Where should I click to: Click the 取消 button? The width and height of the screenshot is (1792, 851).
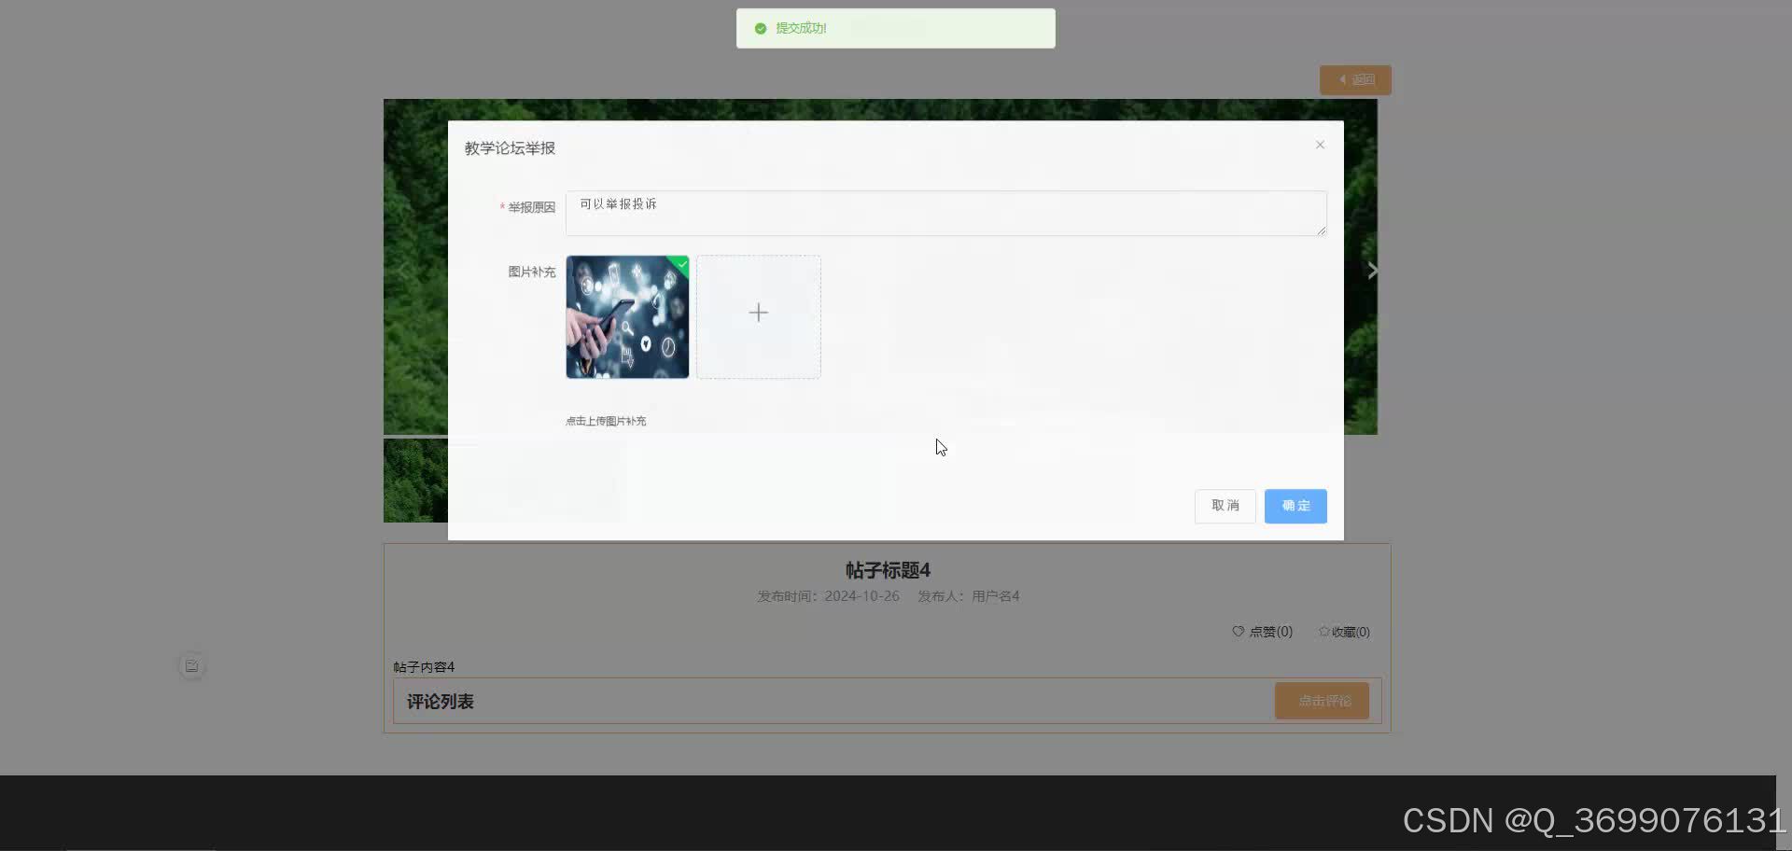click(1225, 506)
